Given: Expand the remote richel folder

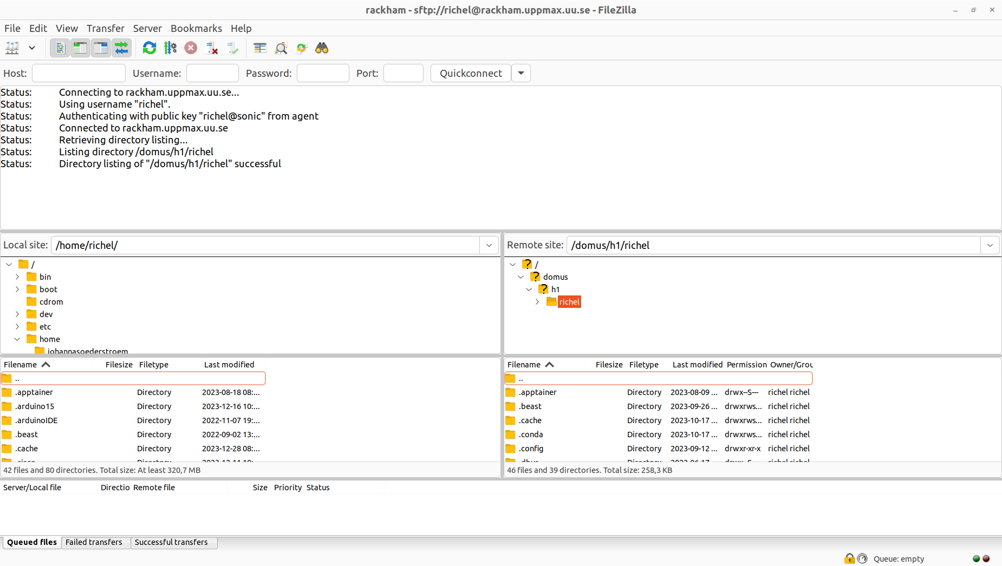Looking at the screenshot, I should click(x=537, y=302).
